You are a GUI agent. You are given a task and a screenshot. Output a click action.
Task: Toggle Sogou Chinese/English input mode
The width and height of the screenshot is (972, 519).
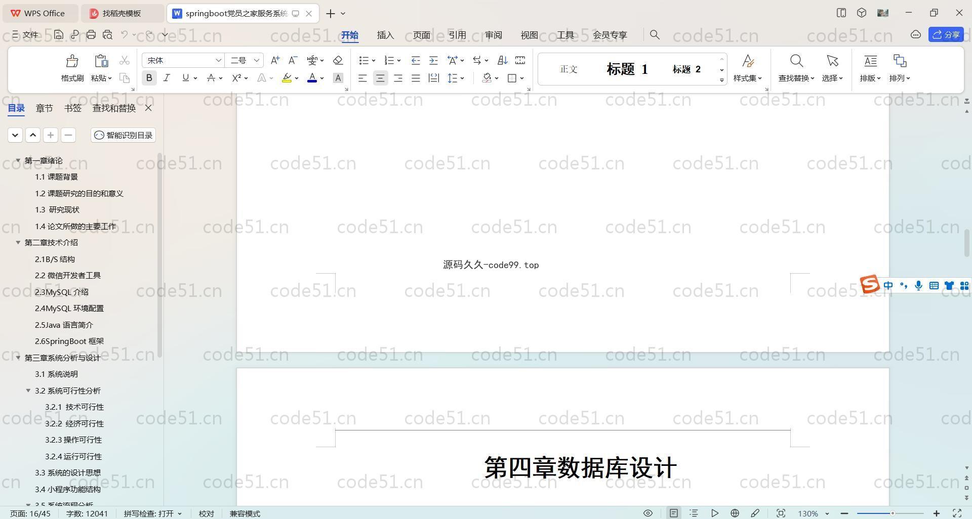pos(888,285)
